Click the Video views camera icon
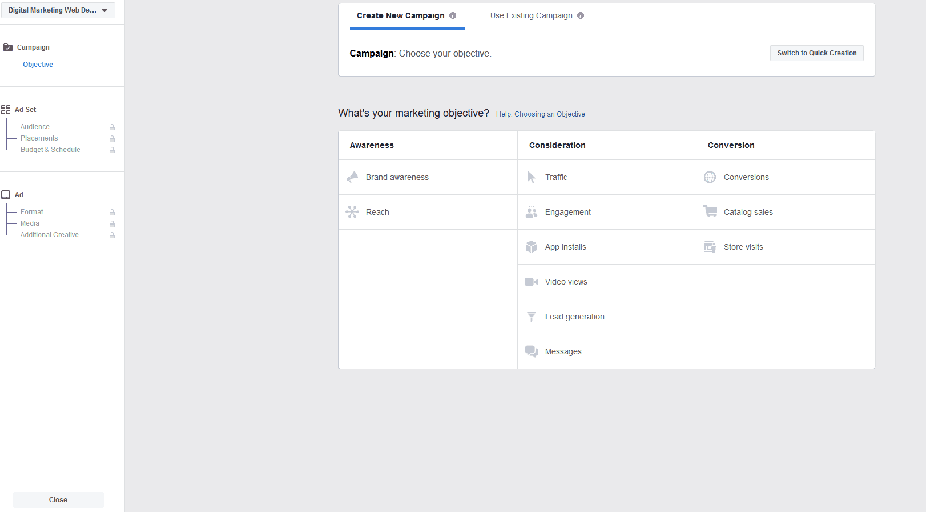 (x=532, y=282)
